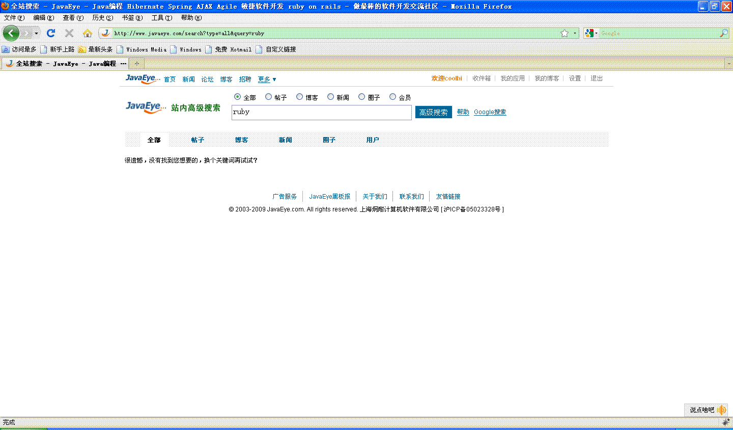The width and height of the screenshot is (733, 430).
Task: Reload the page with the refresh icon
Action: coord(51,33)
